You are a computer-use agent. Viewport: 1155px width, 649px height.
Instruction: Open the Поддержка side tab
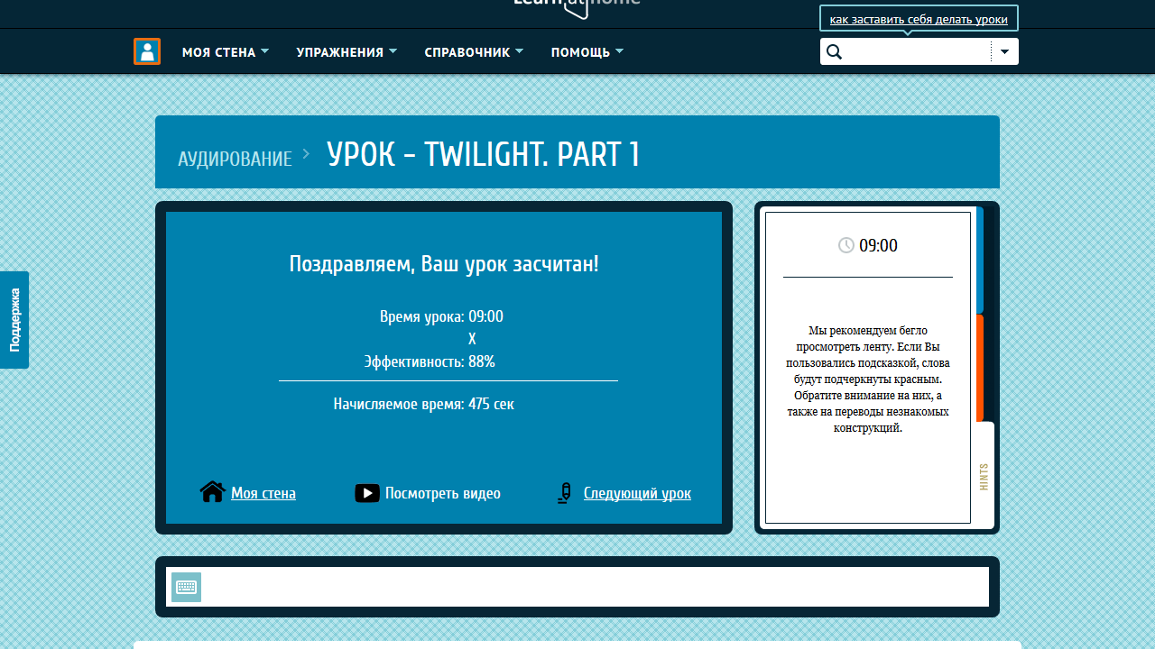pyautogui.click(x=14, y=320)
